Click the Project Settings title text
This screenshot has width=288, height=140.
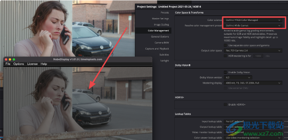pos(169,7)
